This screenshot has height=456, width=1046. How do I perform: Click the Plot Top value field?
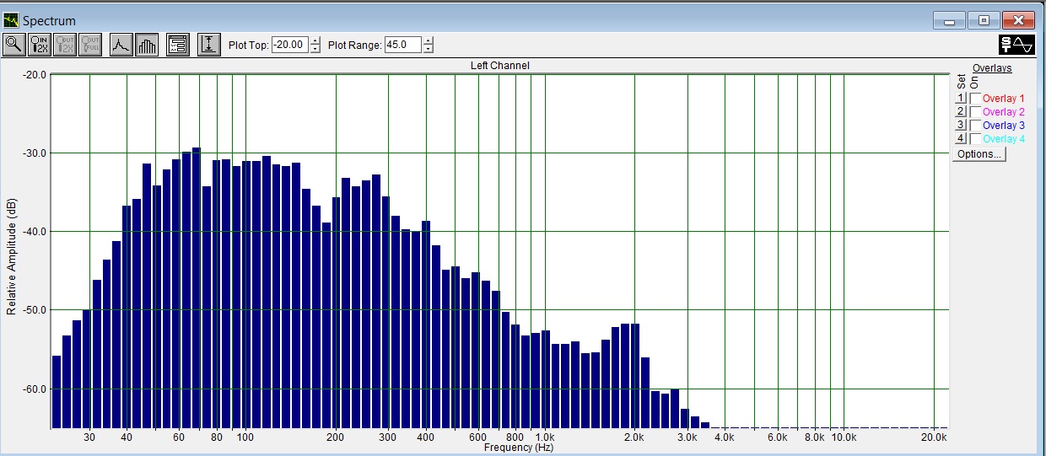pos(290,45)
